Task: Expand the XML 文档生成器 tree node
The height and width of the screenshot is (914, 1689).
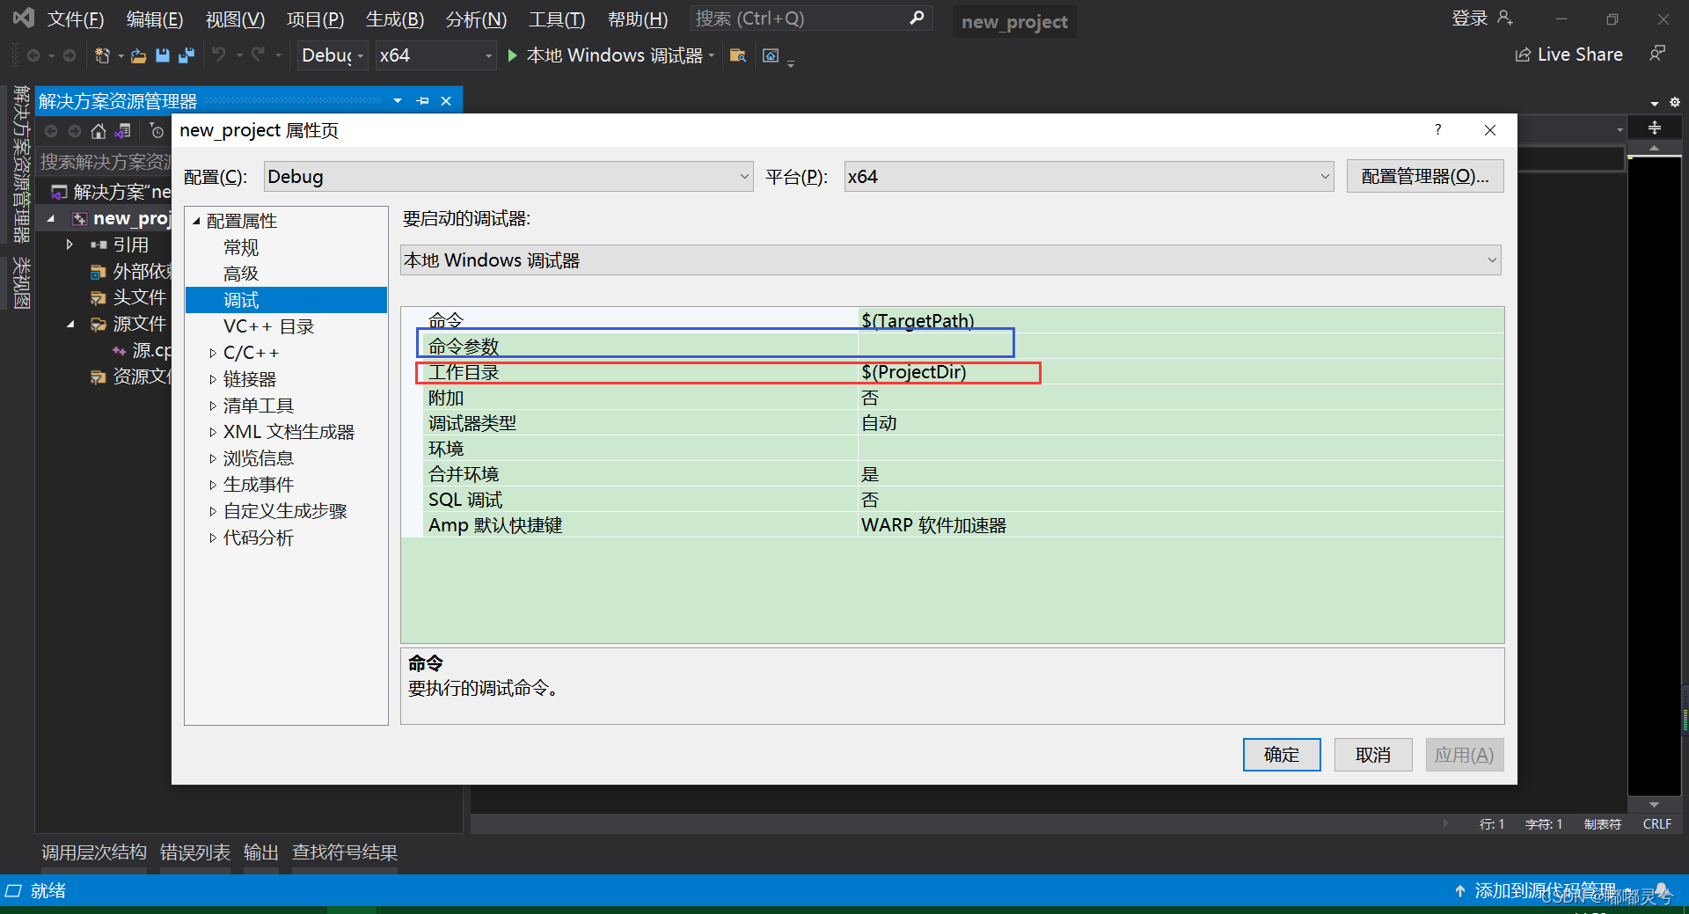Action: (213, 432)
